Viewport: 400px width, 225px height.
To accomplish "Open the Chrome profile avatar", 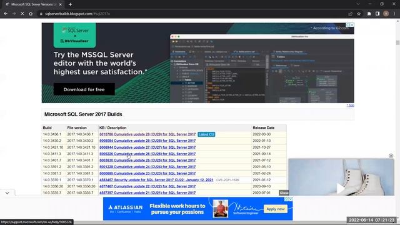I will pos(386,14).
